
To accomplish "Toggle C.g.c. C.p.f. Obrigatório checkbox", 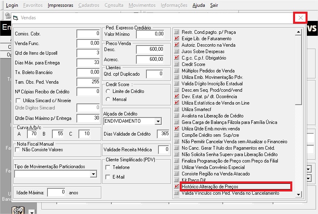I will coord(176,58).
